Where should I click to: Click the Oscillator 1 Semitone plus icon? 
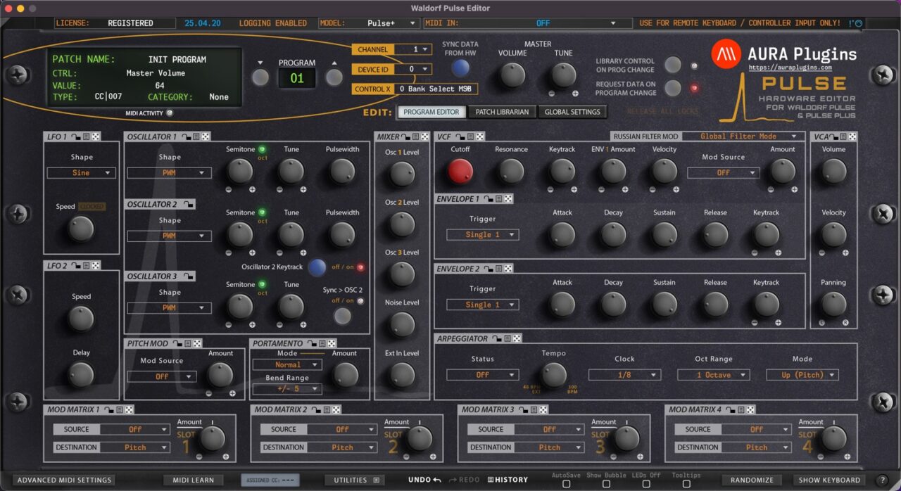coord(251,190)
